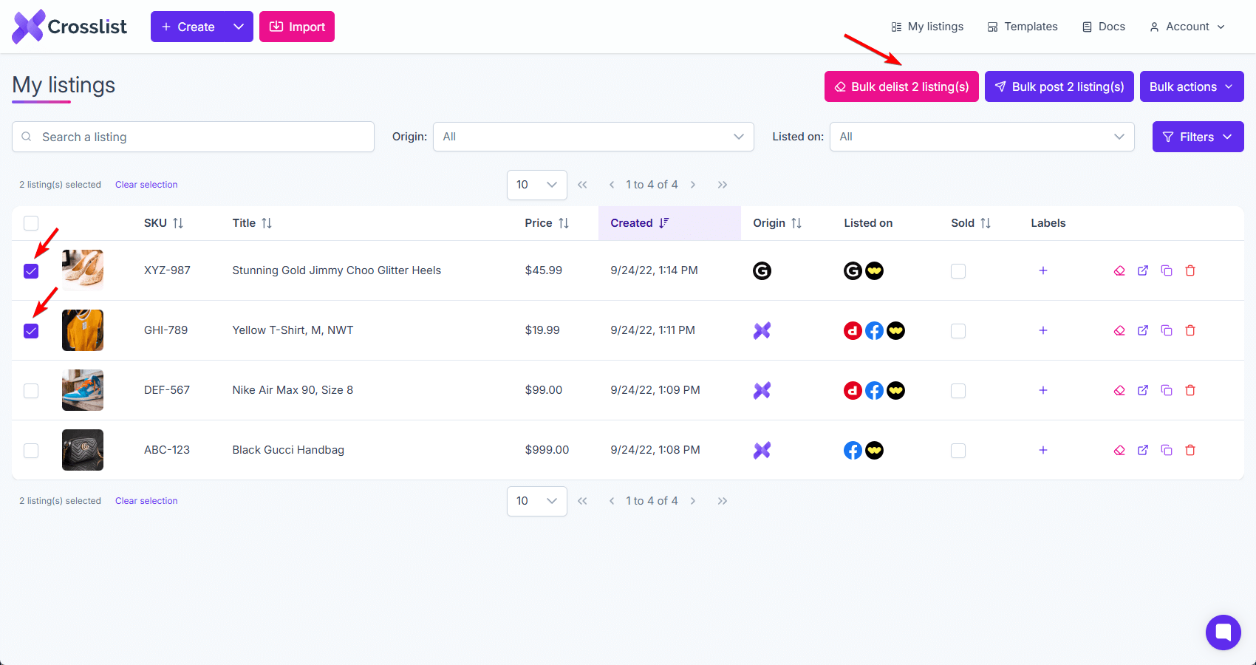Click Bulk post 2 listing(s)
Viewport: 1256px width, 665px height.
click(1059, 86)
